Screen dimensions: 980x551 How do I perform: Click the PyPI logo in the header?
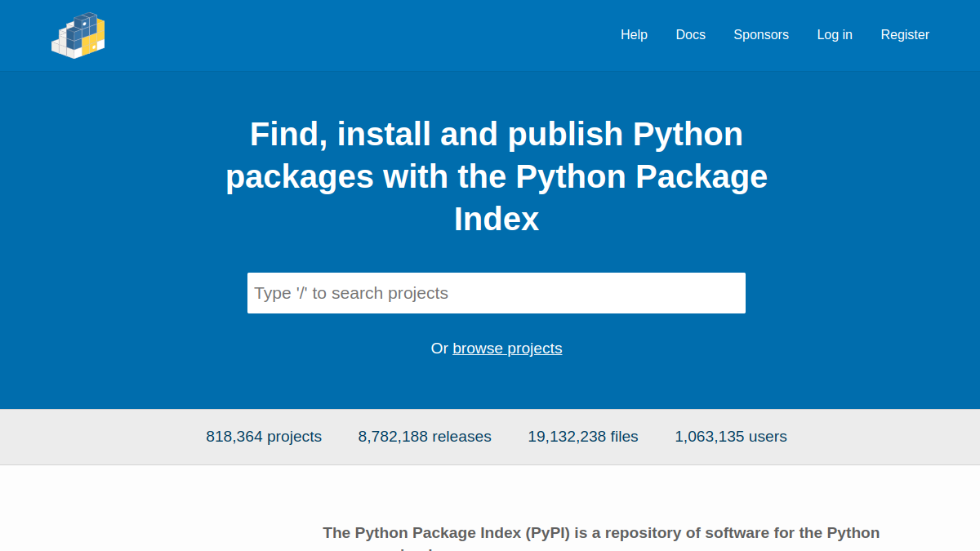pos(78,35)
